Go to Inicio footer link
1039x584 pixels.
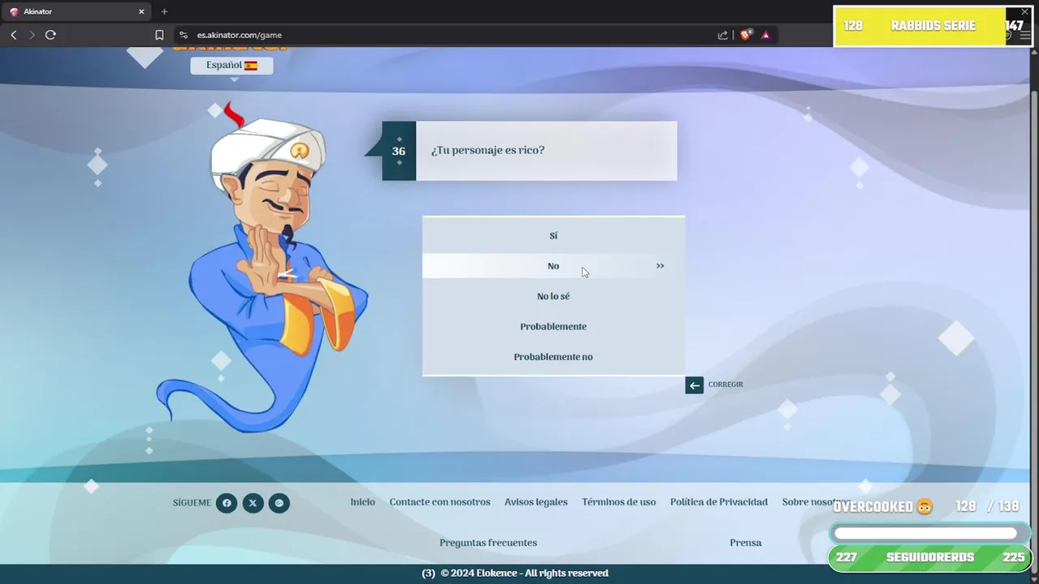click(363, 502)
